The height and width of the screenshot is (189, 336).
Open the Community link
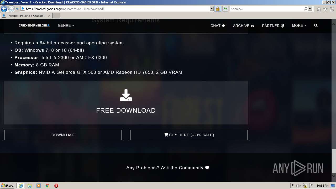click(191, 168)
